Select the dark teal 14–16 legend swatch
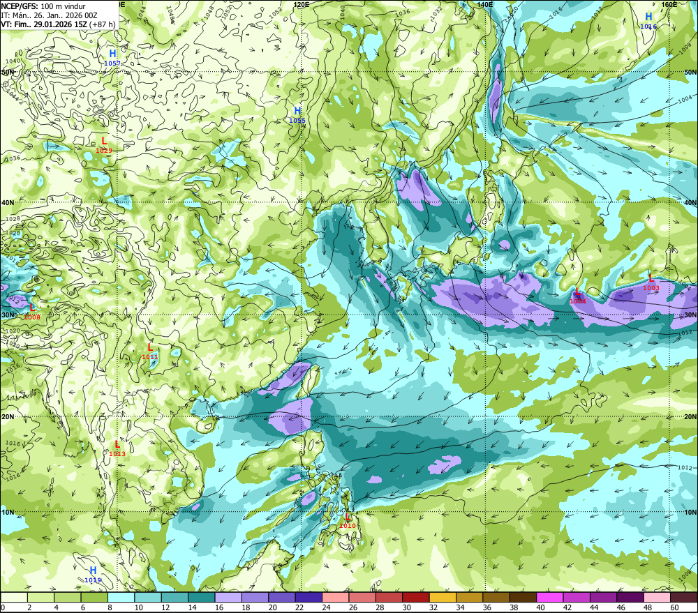Image resolution: width=698 pixels, height=613 pixels. 201,597
